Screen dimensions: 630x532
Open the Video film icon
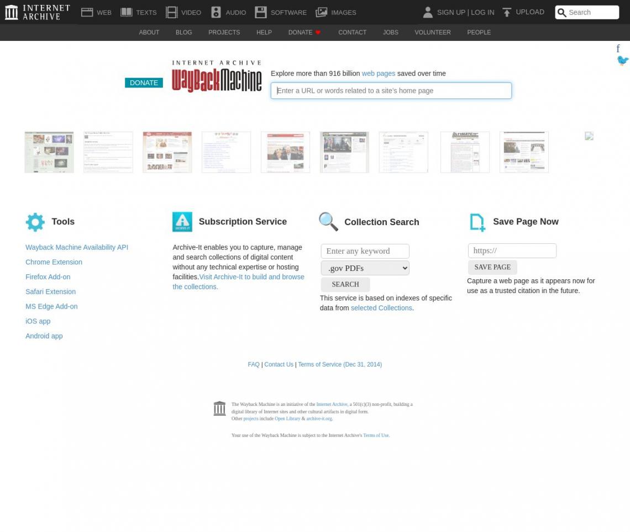click(171, 13)
